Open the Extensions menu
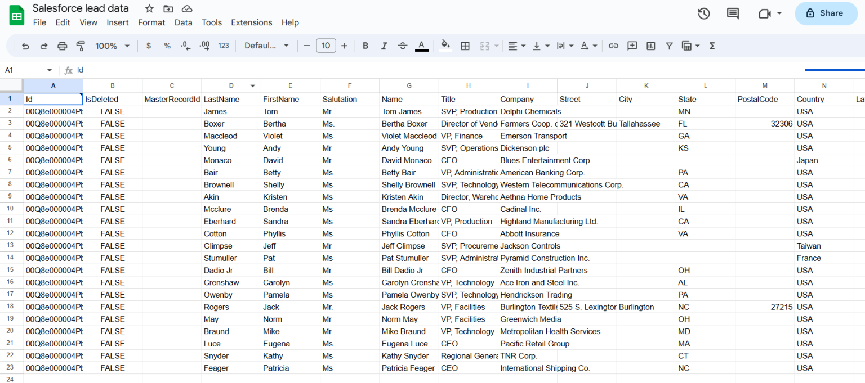Image resolution: width=865 pixels, height=383 pixels. 251,22
